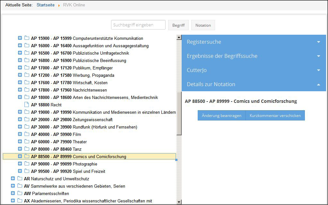Open the CutterJo accordion panel
This screenshot has height=205, width=328.
click(x=254, y=70)
